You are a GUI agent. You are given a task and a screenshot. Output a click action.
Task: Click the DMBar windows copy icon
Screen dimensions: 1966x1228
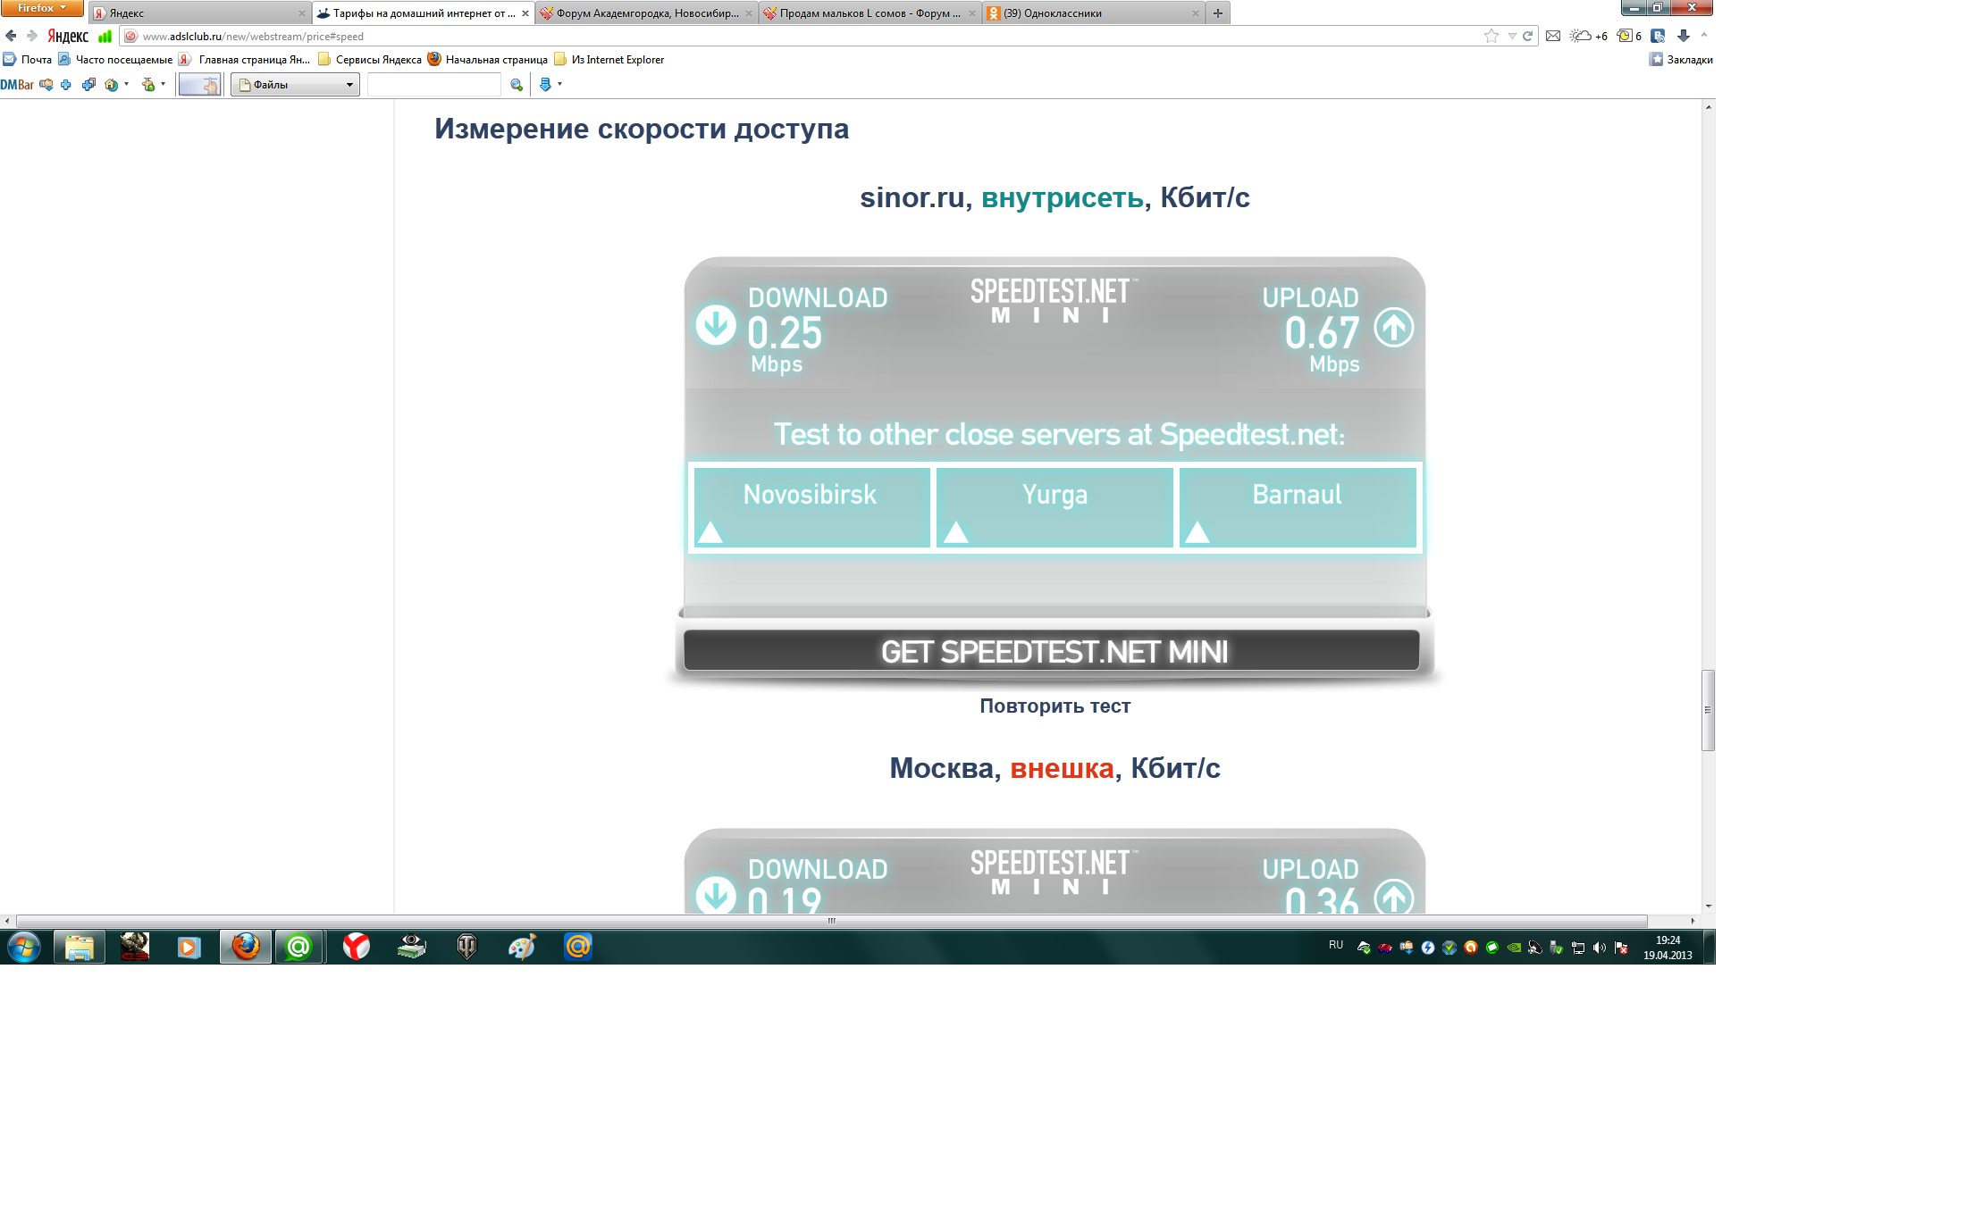(88, 85)
